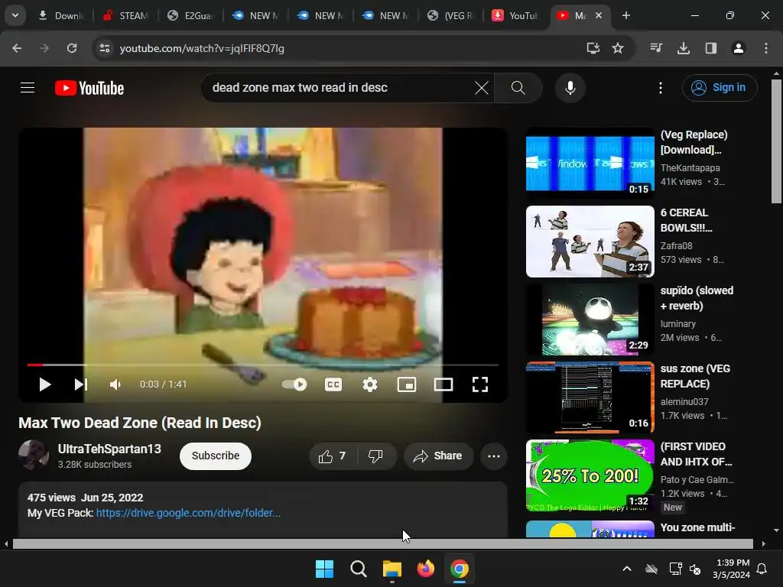Switch to the E2Guar tab
This screenshot has width=783, height=587.
(x=190, y=15)
